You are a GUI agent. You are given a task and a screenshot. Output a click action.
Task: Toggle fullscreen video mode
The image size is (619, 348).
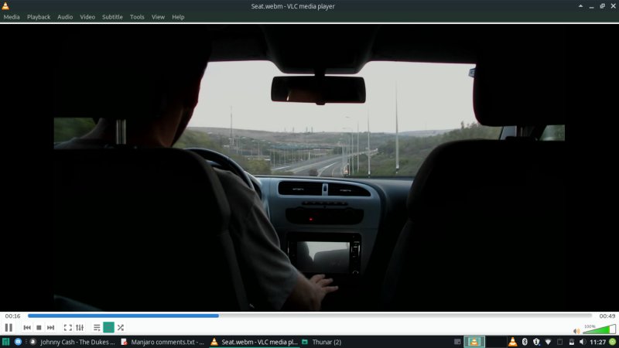point(68,327)
